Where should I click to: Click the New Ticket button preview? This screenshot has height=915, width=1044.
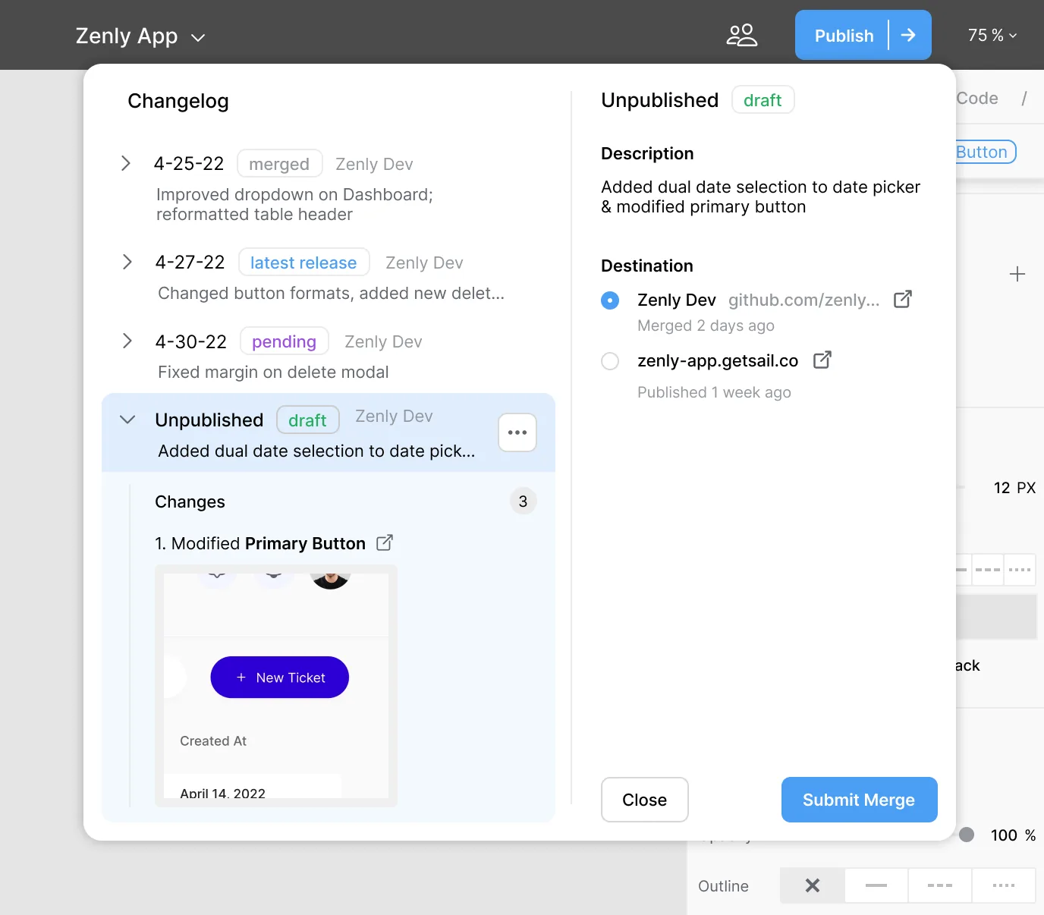pyautogui.click(x=280, y=678)
